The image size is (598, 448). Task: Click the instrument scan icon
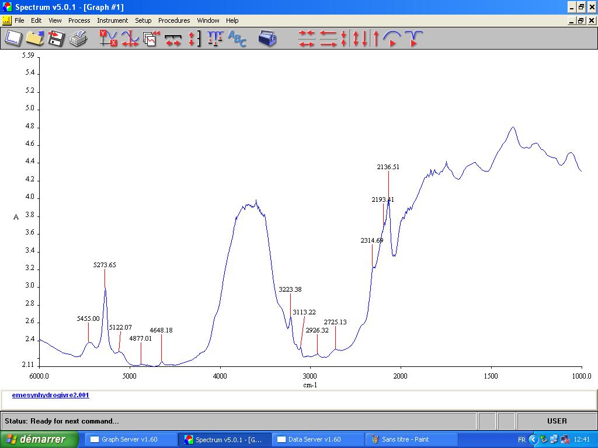coord(267,38)
